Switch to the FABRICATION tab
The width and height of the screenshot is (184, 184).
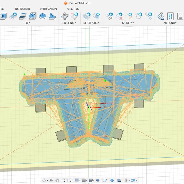coord(48,9)
